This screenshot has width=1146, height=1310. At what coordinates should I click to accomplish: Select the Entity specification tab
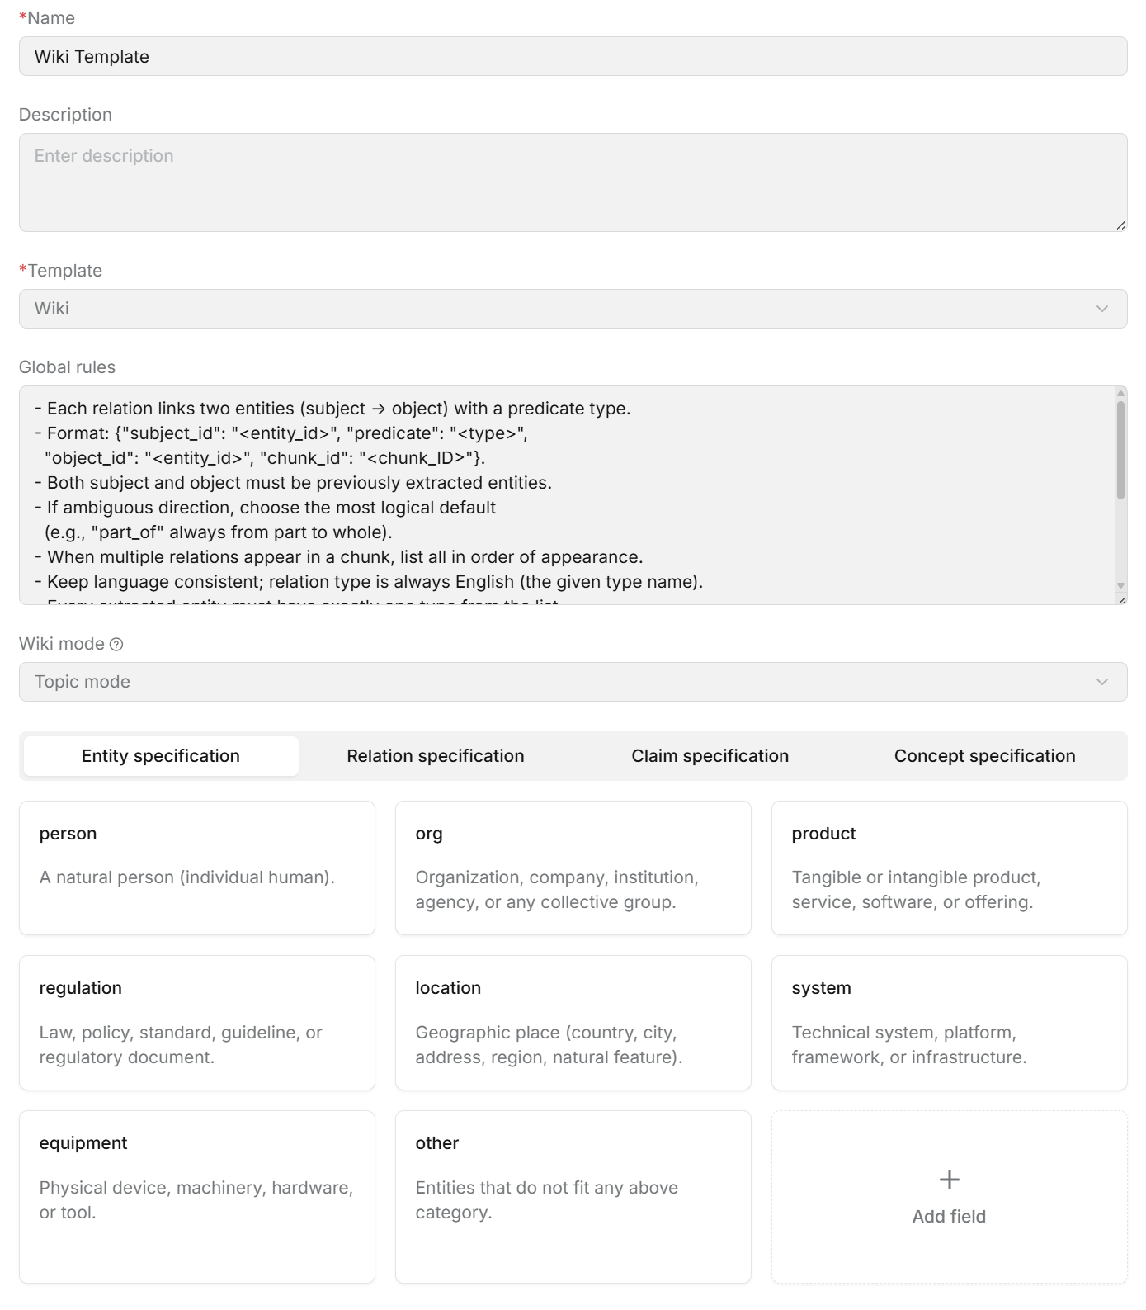[161, 756]
